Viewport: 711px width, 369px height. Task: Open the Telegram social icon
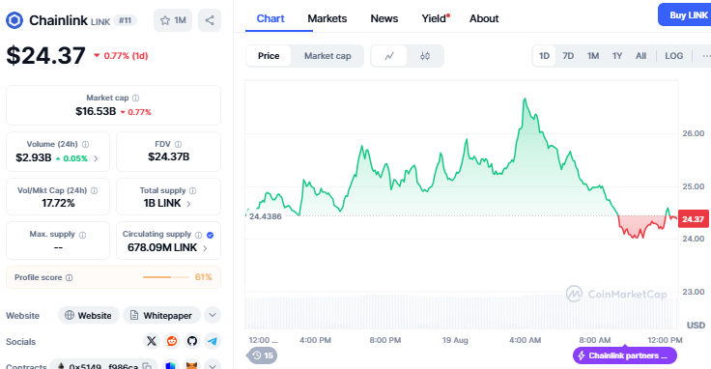click(213, 341)
